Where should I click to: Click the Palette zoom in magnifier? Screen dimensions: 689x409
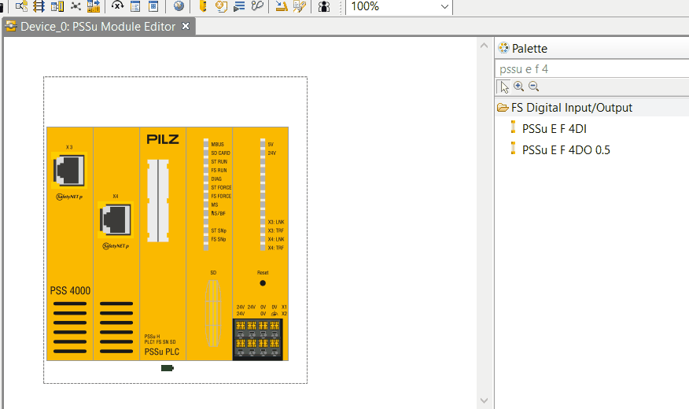pyautogui.click(x=519, y=86)
